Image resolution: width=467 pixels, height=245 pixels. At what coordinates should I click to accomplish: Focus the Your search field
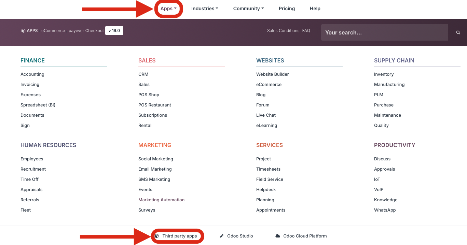point(384,32)
